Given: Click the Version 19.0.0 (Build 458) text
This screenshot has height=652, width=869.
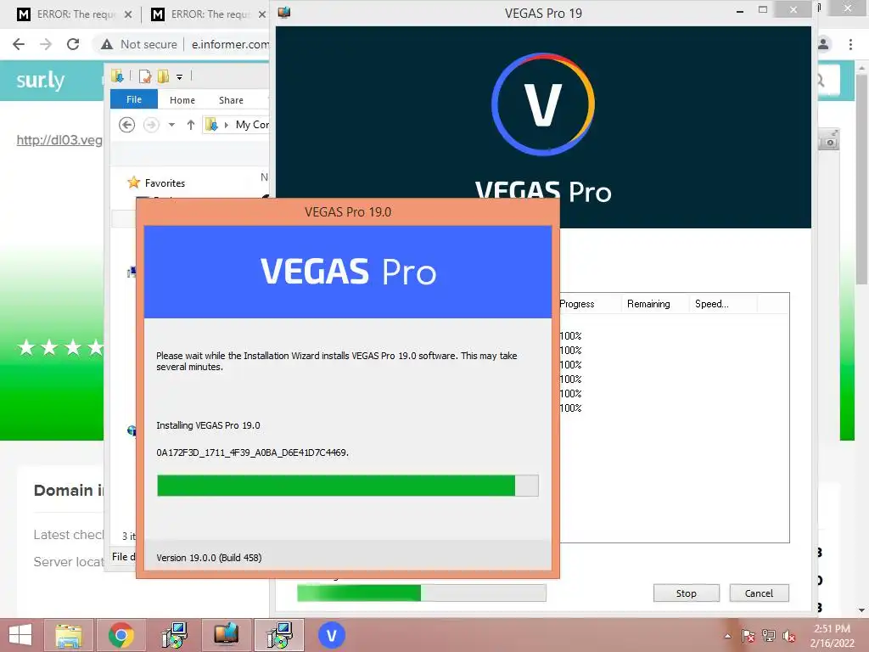Looking at the screenshot, I should (209, 558).
